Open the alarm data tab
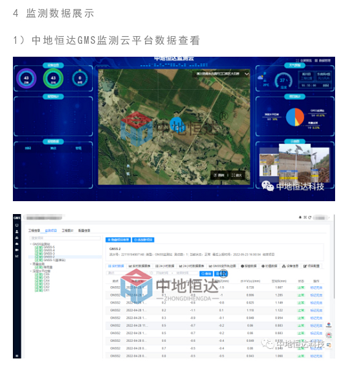This screenshot has height=372, width=348. coord(249,266)
